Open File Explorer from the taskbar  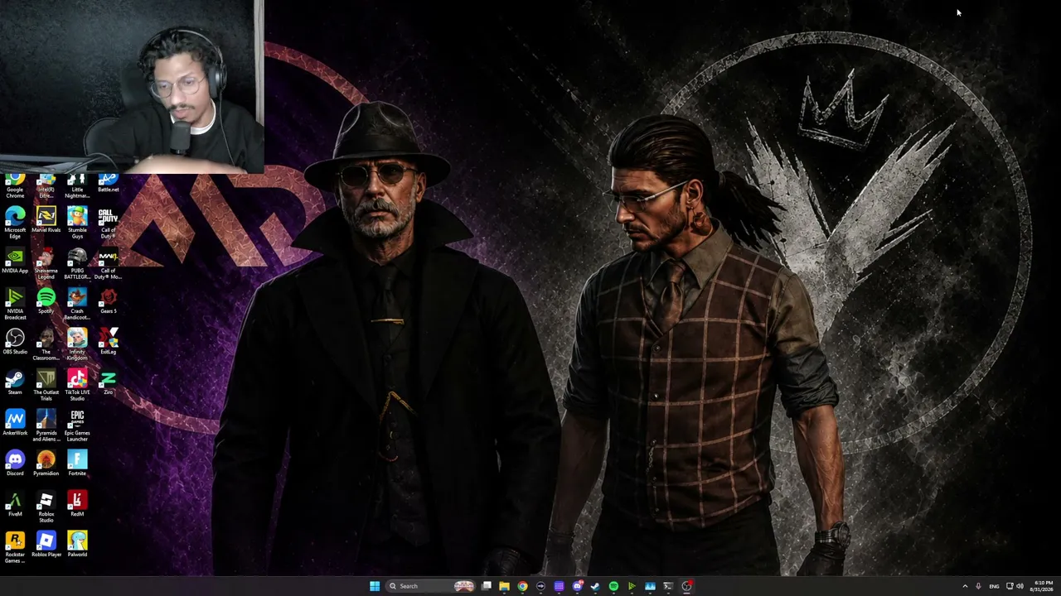[504, 586]
